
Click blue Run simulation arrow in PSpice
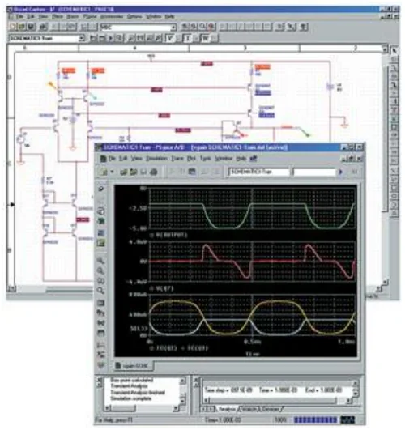pyautogui.click(x=340, y=172)
